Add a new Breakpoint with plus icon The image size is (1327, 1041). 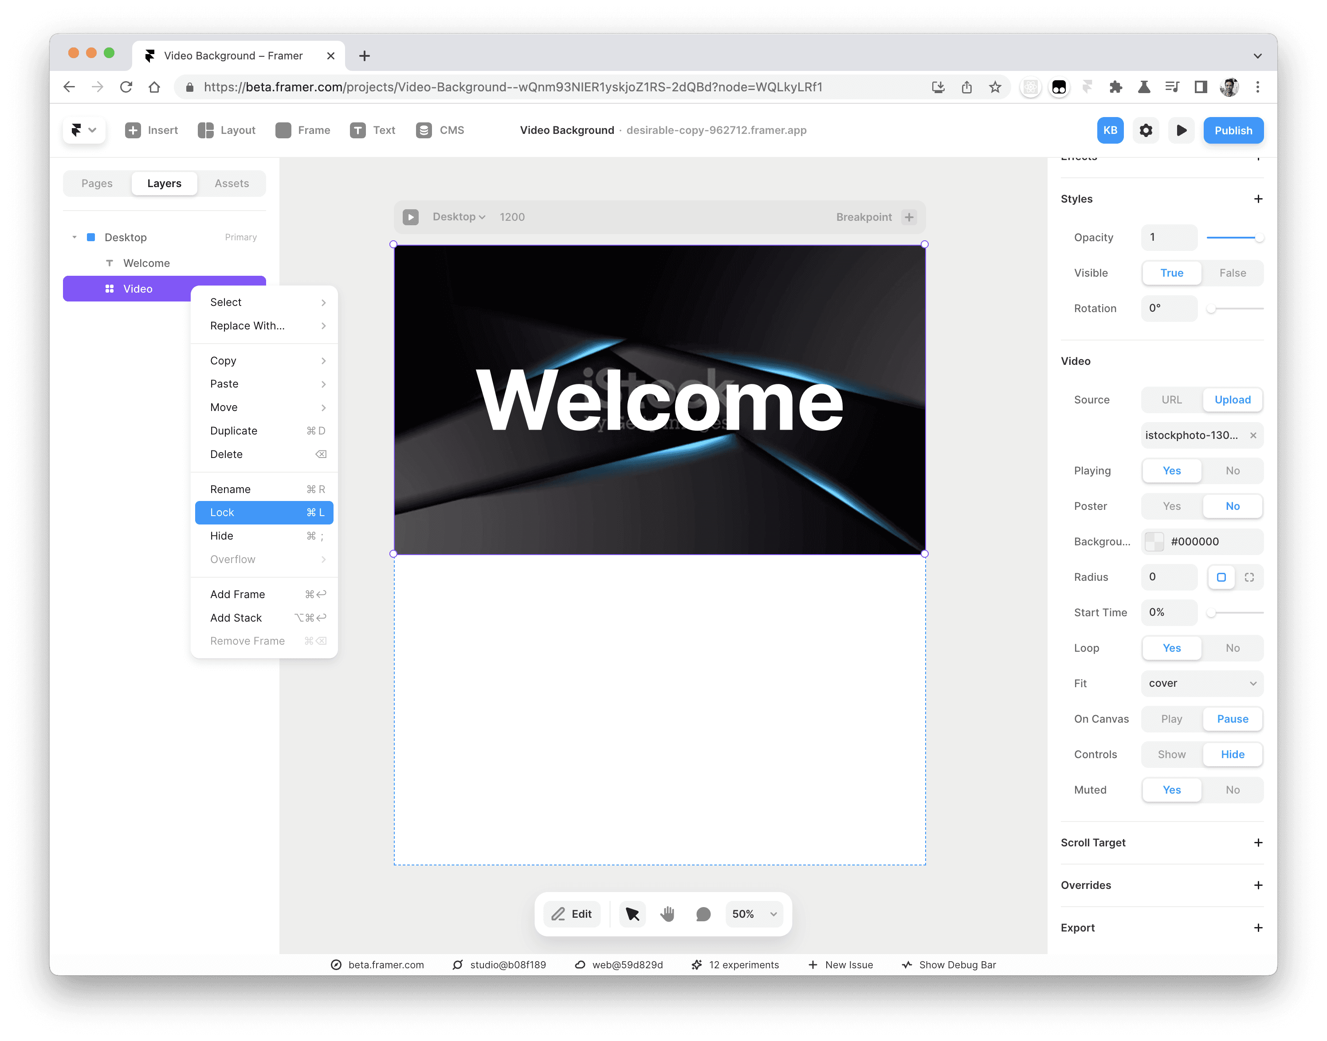point(909,217)
